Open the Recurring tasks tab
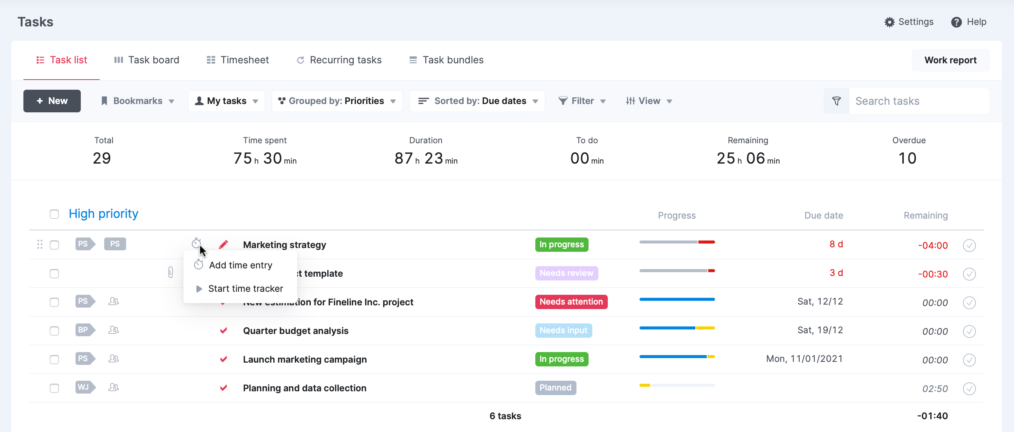 pyautogui.click(x=339, y=60)
